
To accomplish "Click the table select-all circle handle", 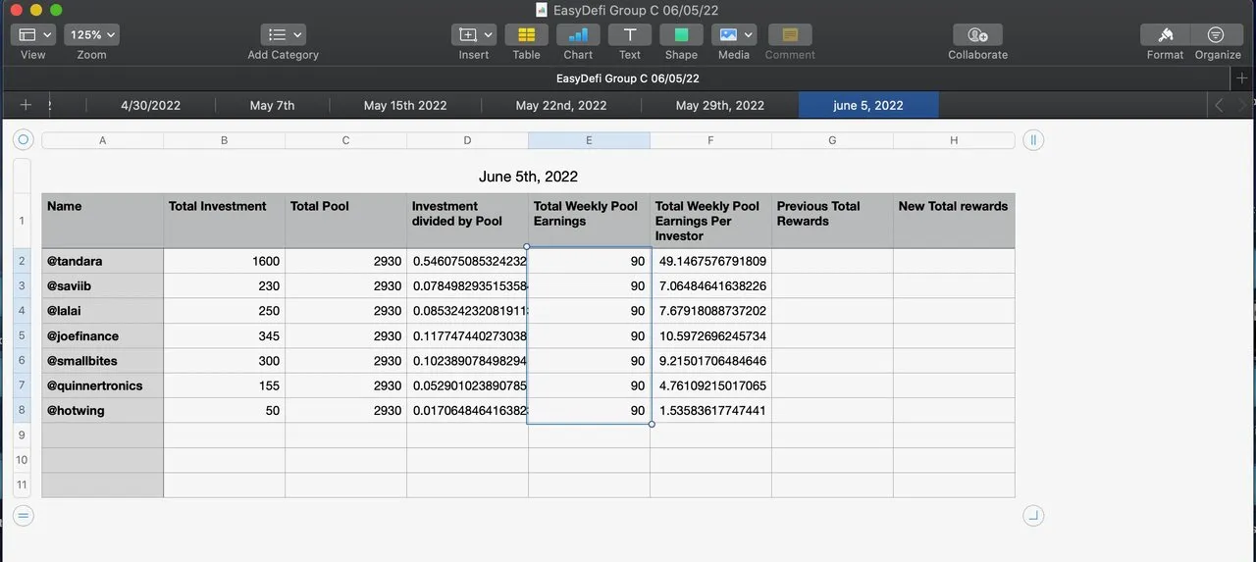I will [24, 140].
